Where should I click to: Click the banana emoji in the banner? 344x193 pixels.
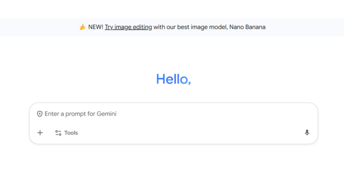click(82, 27)
